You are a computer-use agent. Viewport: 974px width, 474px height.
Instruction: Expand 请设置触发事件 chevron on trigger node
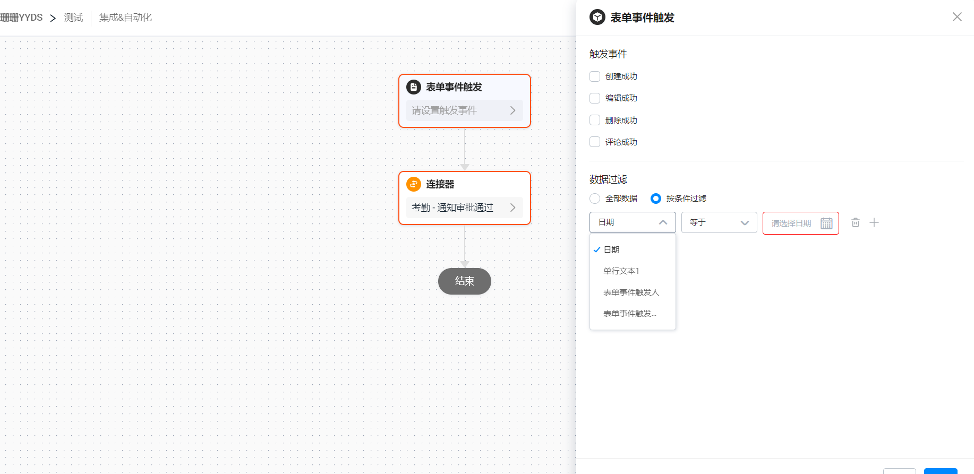(x=513, y=110)
